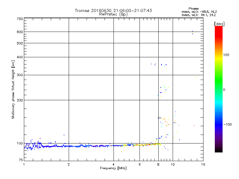Click the '-100' colorbar tick label

click(x=227, y=124)
